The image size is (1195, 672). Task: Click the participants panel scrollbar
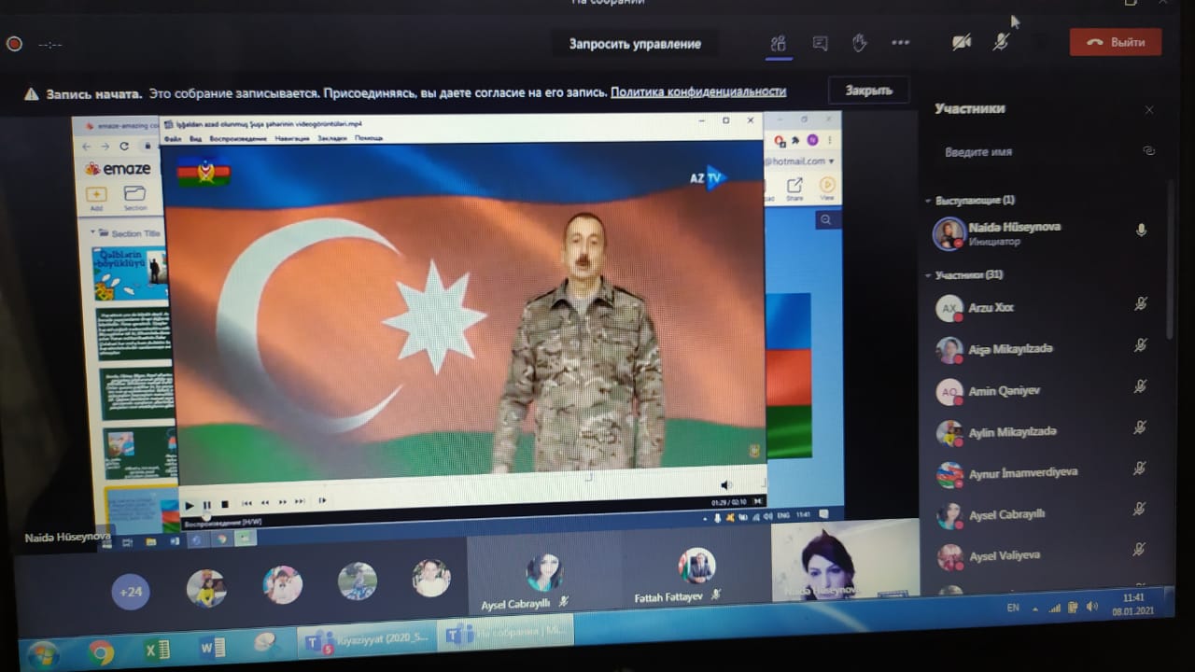(1170, 261)
